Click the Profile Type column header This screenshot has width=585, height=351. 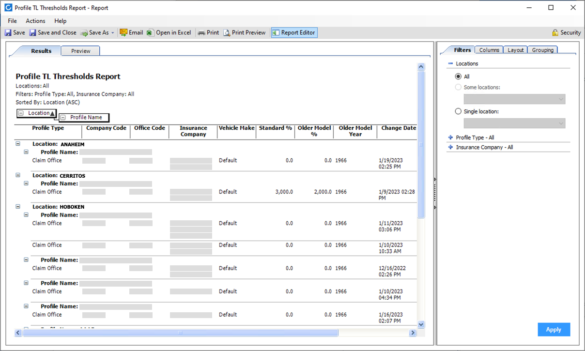click(x=48, y=128)
